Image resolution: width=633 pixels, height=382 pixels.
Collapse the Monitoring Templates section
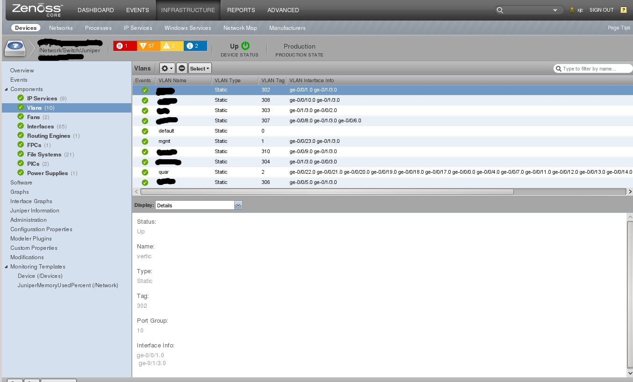pyautogui.click(x=6, y=266)
